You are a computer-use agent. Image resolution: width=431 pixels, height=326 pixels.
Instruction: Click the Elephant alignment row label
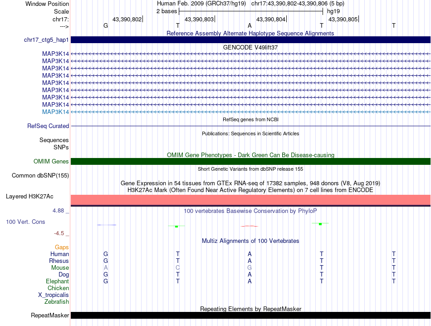point(58,282)
